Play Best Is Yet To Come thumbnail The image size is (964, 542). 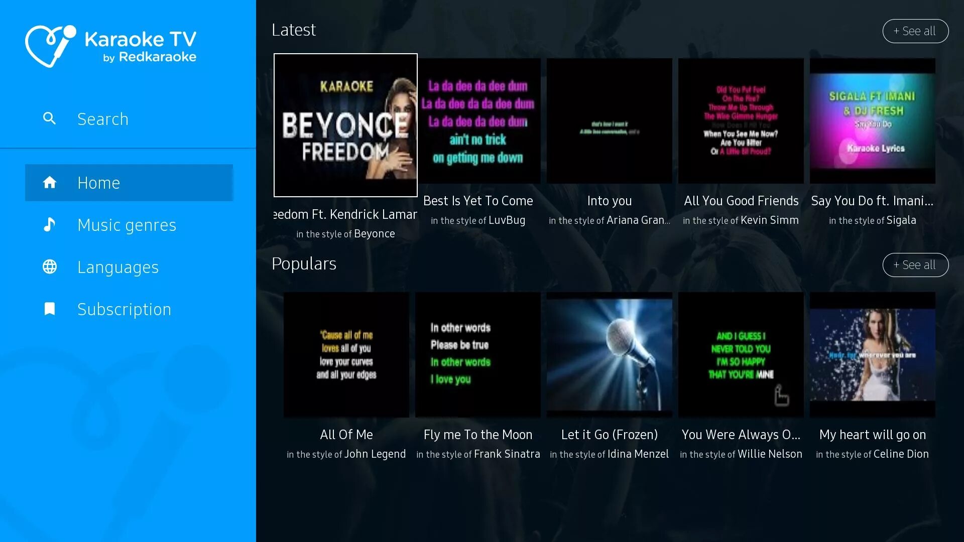[478, 121]
